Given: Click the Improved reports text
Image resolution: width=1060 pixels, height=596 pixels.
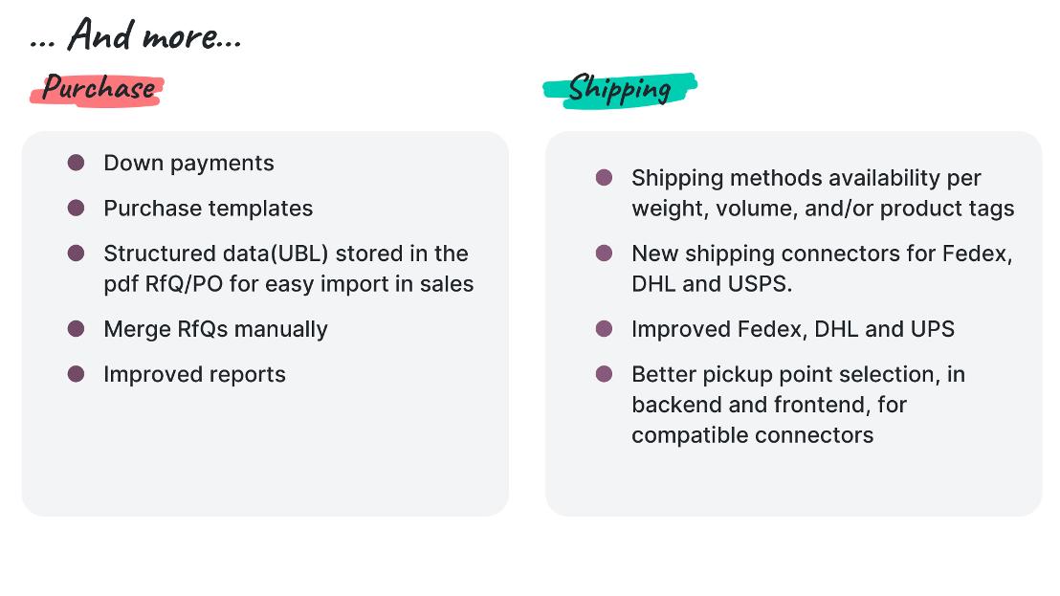Looking at the screenshot, I should click(x=195, y=374).
